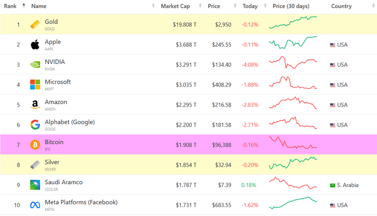Click the Saudi Arabia flag icon
Viewport: 377px width, 216px height.
pyautogui.click(x=333, y=185)
